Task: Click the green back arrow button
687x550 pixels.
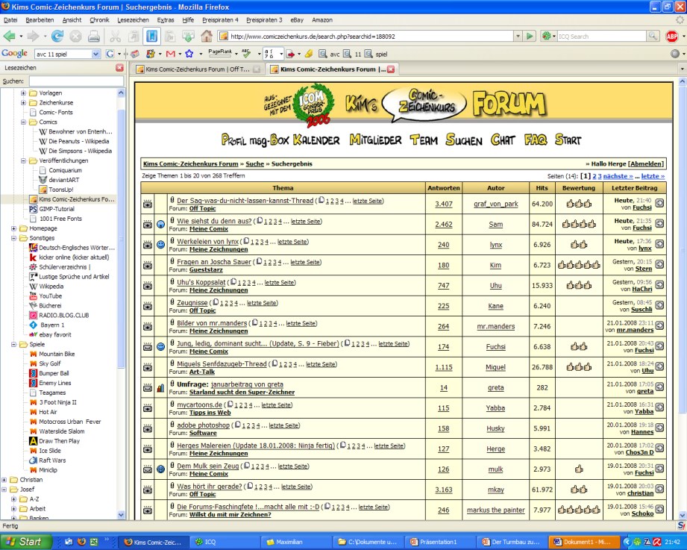Action: (10, 36)
